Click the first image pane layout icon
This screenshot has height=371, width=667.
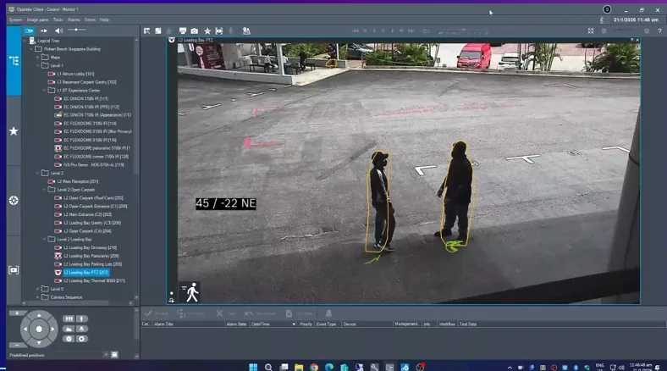tap(146, 31)
